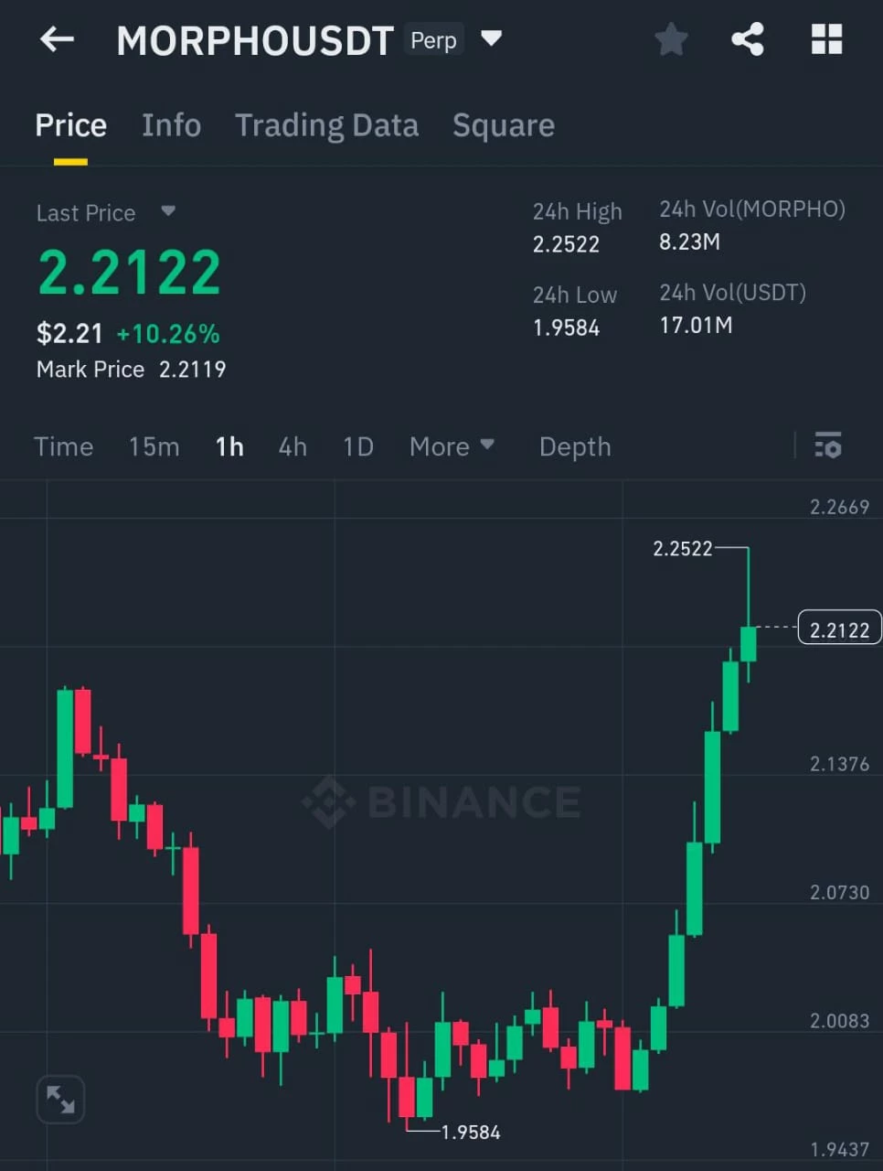The width and height of the screenshot is (883, 1171).
Task: Click the 2.2122 current price marker
Action: [839, 628]
